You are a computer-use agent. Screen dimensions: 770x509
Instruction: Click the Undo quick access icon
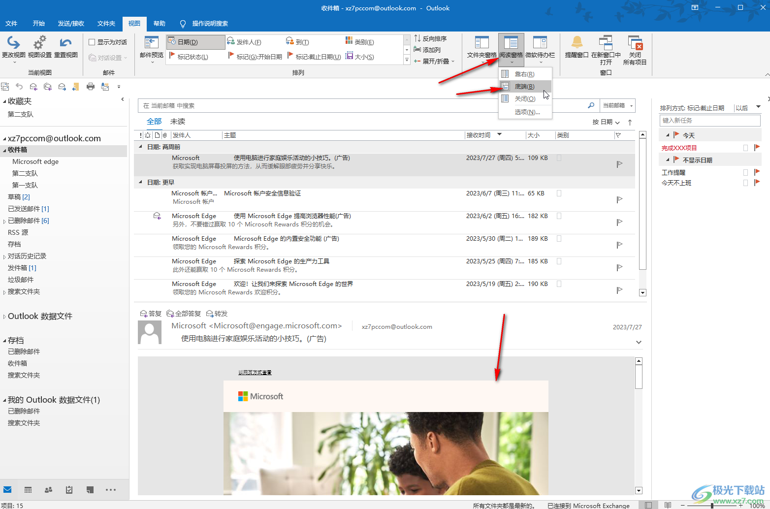(x=19, y=87)
